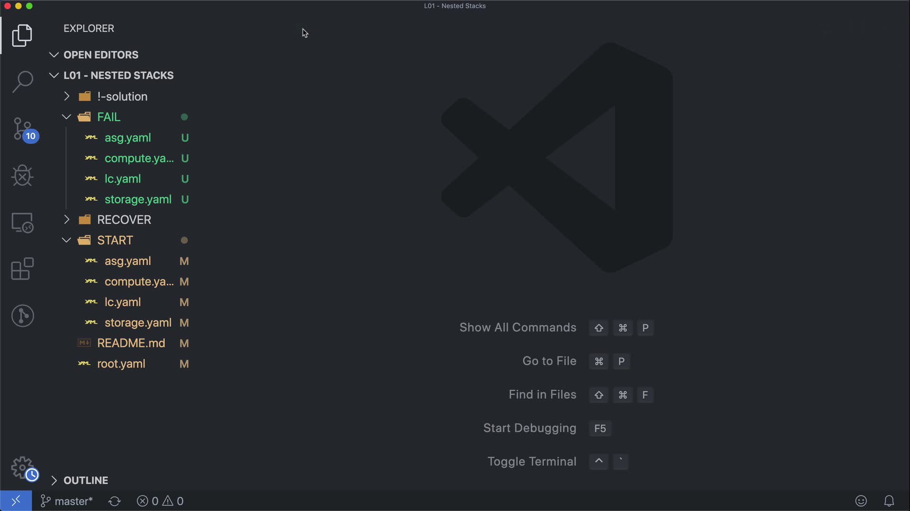Open root.yaml file
The image size is (910, 511).
point(121,364)
